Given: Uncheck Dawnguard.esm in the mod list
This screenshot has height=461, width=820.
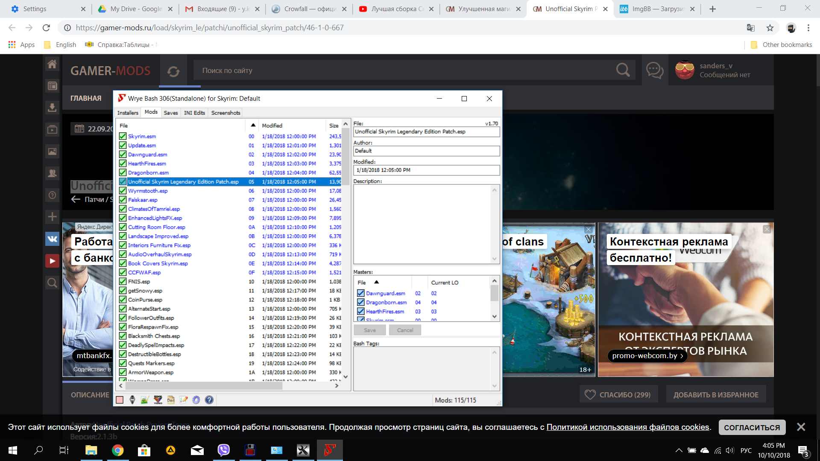Looking at the screenshot, I should [123, 155].
